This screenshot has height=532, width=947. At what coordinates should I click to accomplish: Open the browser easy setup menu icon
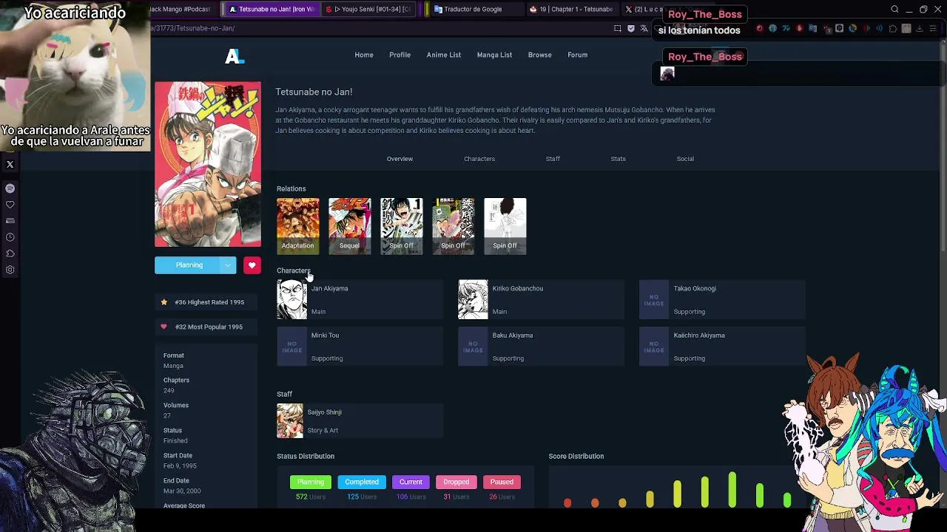[x=933, y=28]
